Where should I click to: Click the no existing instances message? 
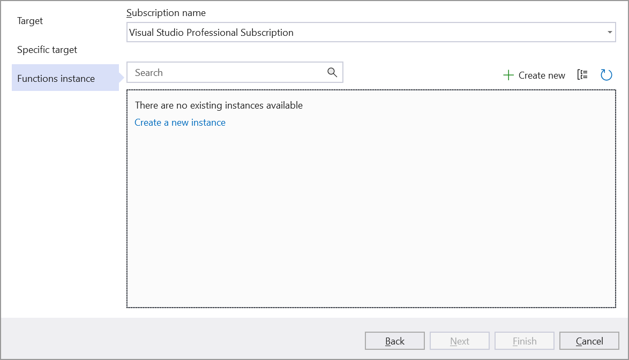tap(219, 105)
